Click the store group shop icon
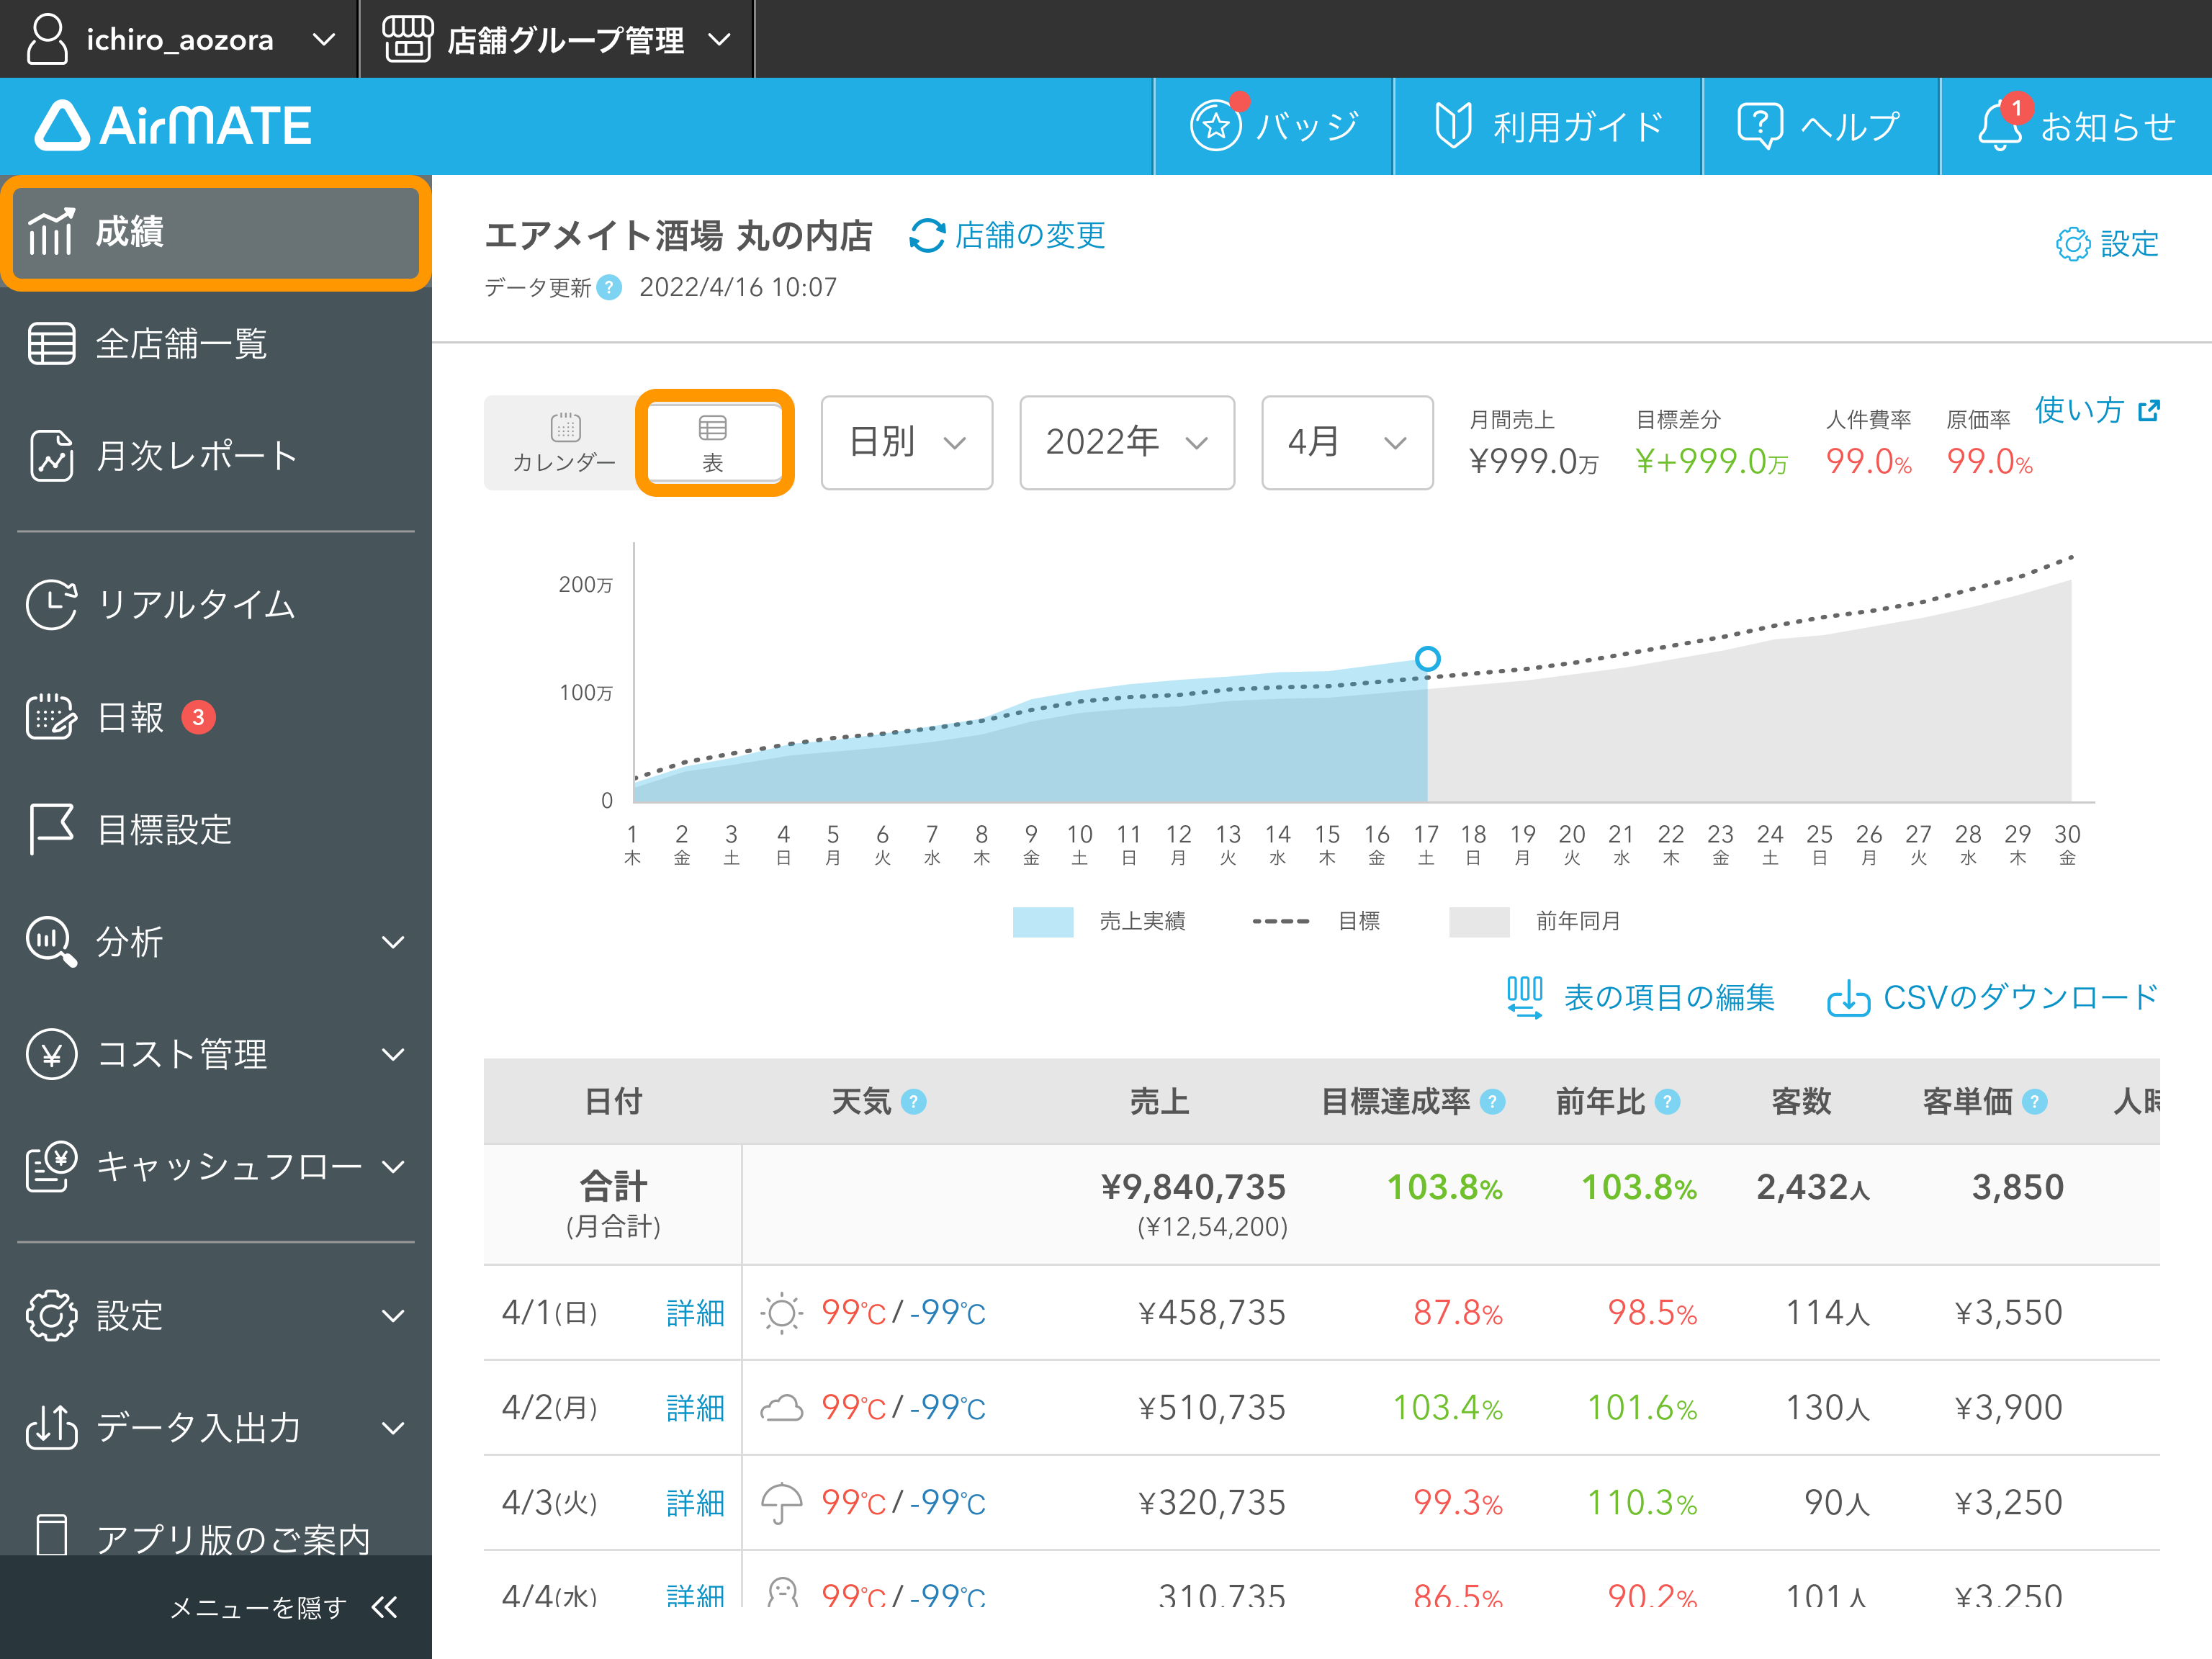The height and width of the screenshot is (1659, 2212). point(408,39)
